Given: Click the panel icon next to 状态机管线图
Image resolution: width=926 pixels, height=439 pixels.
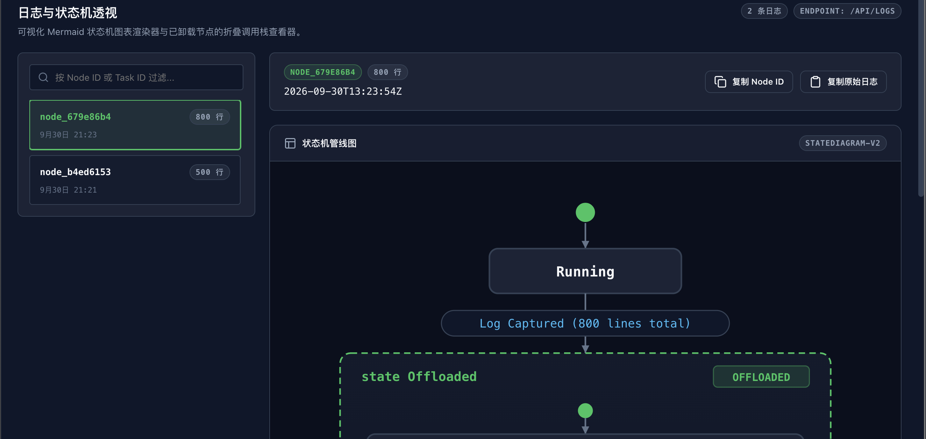Looking at the screenshot, I should tap(290, 143).
